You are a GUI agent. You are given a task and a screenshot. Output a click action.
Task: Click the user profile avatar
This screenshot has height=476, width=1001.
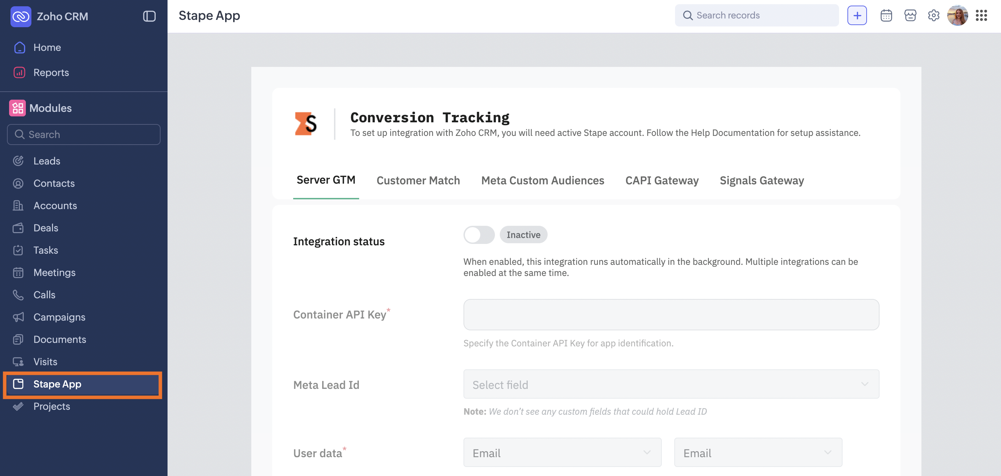coord(957,16)
